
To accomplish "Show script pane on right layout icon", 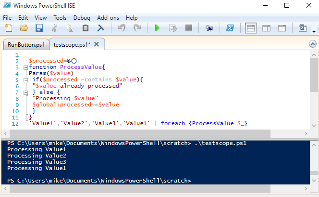I will pyautogui.click(x=266, y=28).
